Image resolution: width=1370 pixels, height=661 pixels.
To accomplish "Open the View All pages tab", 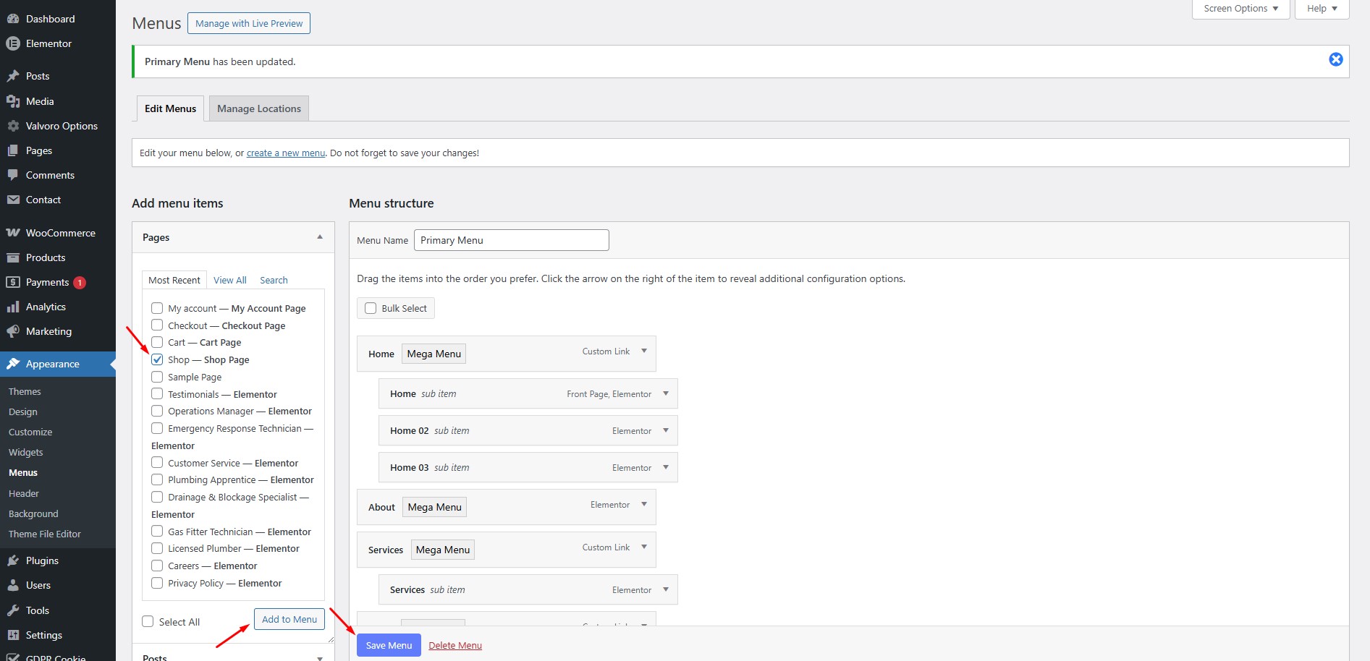I will 229,280.
